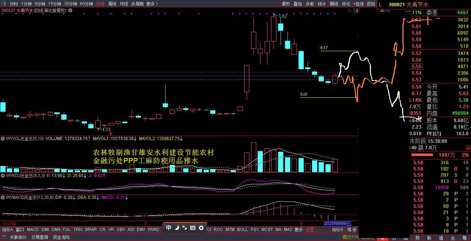
Task: Open the 模板 template button
Action: (352, 230)
